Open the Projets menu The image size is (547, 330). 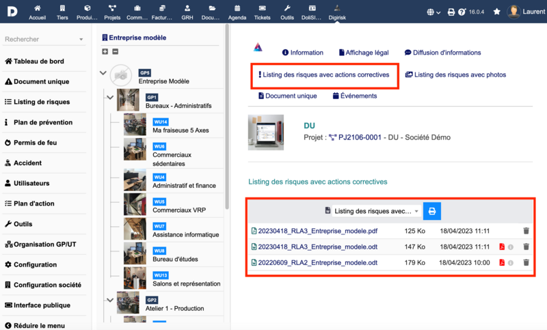tap(112, 12)
